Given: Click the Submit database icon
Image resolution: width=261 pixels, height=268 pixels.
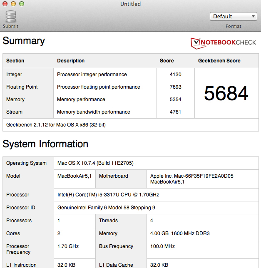Looking at the screenshot, I should 11,17.
